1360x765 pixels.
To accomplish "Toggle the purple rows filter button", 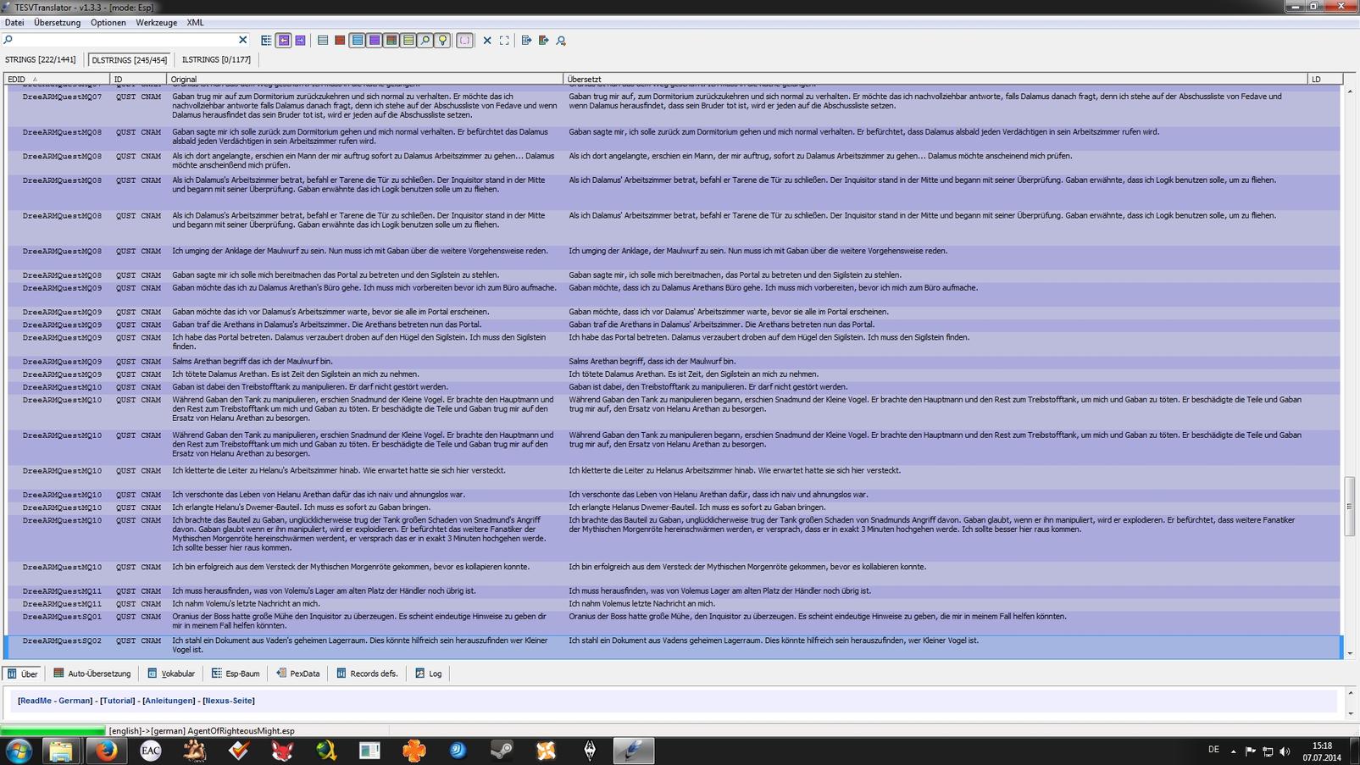I will pos(374,40).
